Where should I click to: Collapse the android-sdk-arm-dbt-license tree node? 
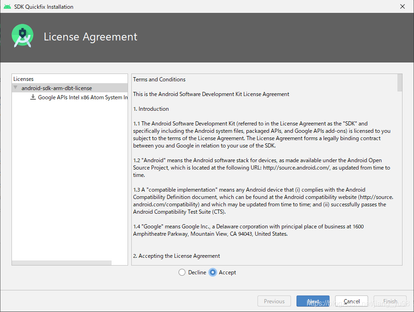click(16, 87)
